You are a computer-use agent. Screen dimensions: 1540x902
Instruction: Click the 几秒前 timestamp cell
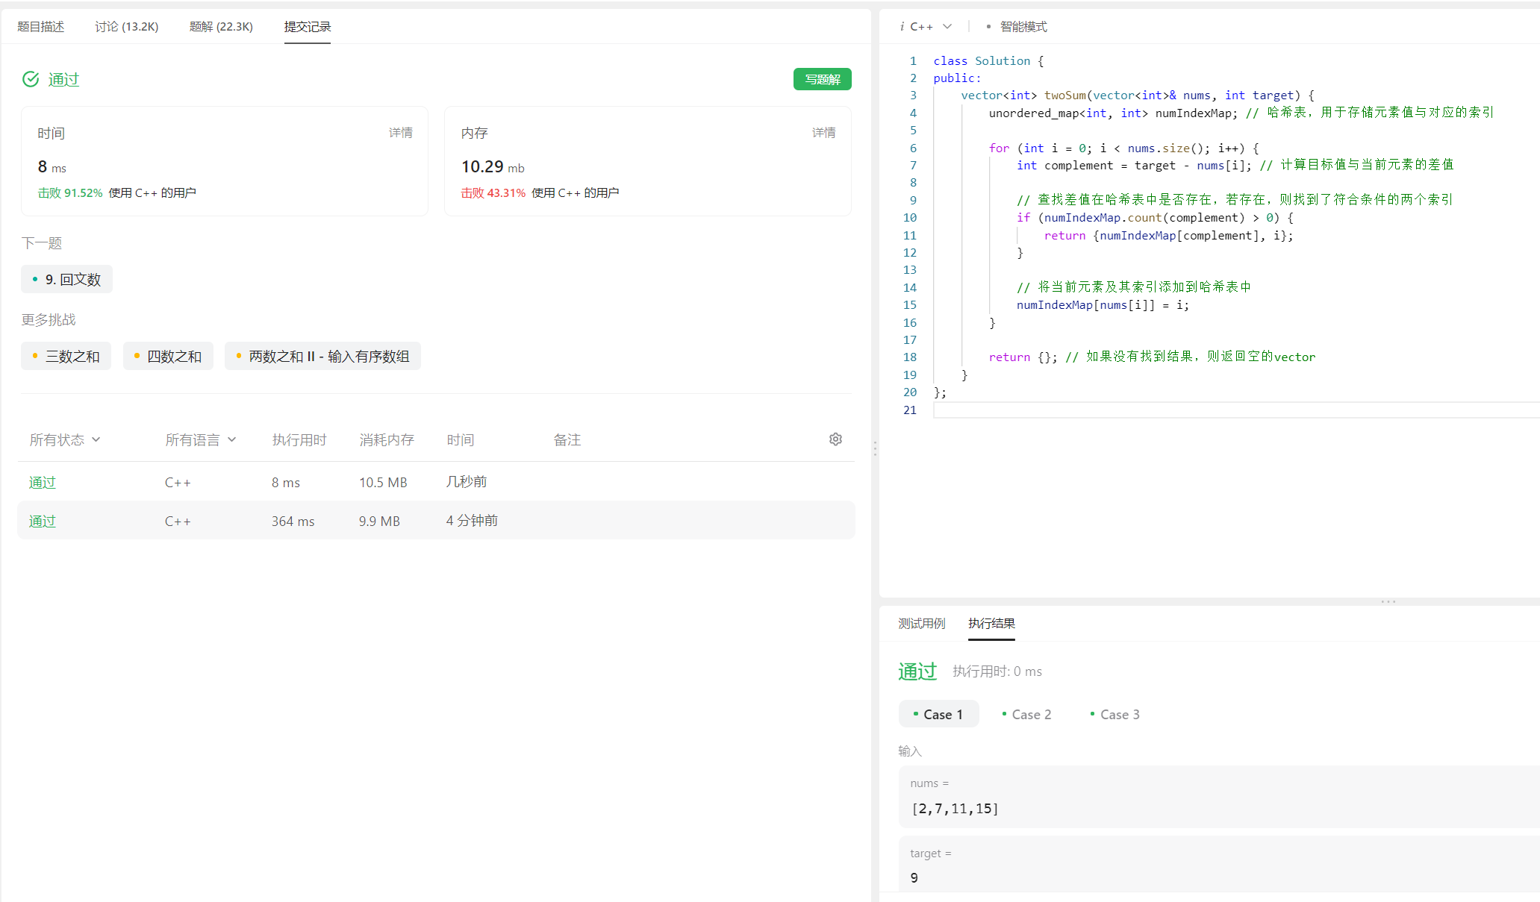(467, 483)
